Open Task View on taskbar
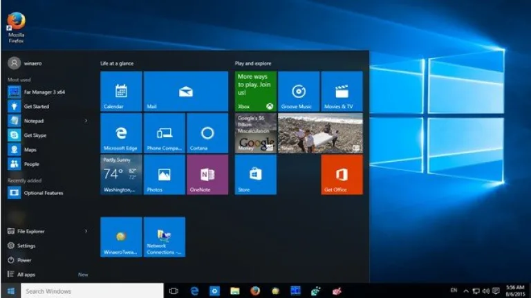Image resolution: width=531 pixels, height=298 pixels. [x=174, y=291]
